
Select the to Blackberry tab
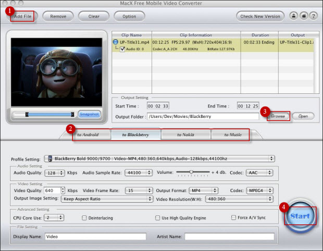135,135
